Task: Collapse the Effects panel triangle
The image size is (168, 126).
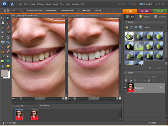Action: [125, 22]
